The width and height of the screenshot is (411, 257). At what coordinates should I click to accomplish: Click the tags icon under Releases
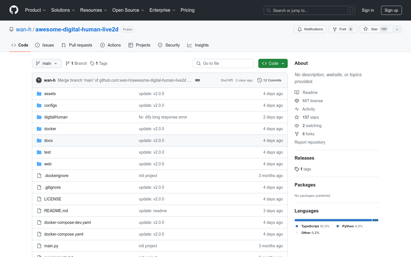297,169
